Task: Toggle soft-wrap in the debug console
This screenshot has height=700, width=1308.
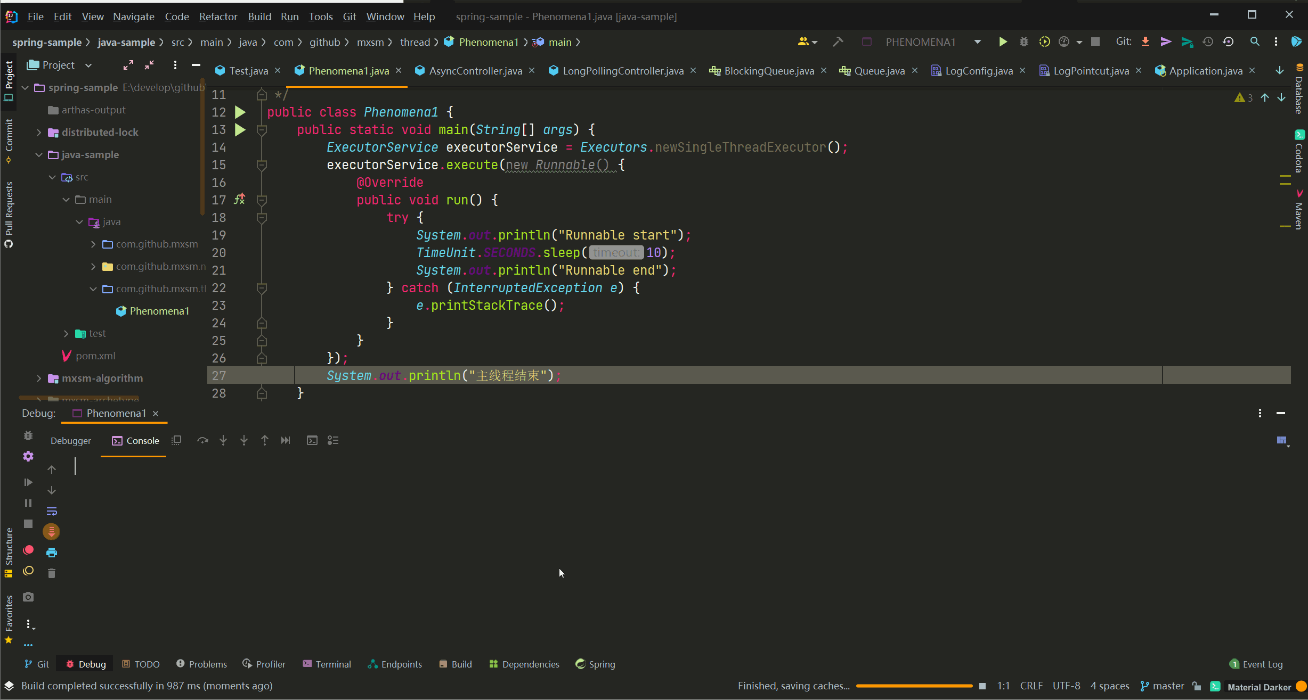Action: point(52,511)
